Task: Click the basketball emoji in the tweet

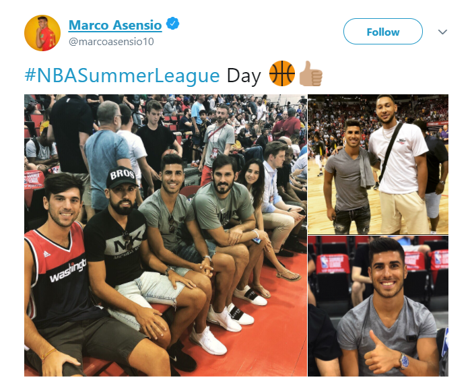Action: point(281,73)
